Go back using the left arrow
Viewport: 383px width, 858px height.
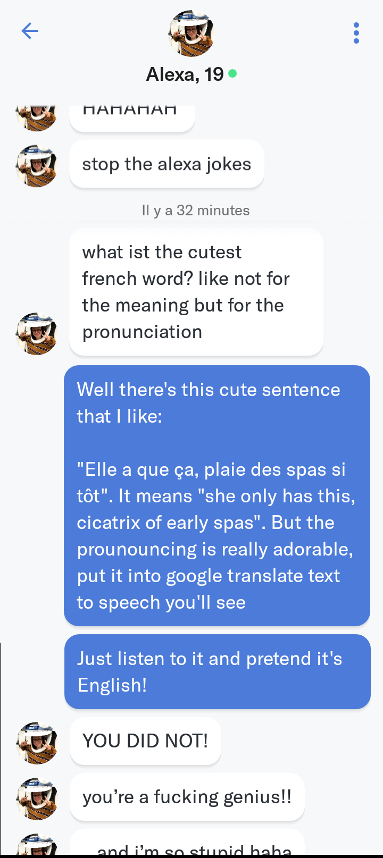[30, 31]
